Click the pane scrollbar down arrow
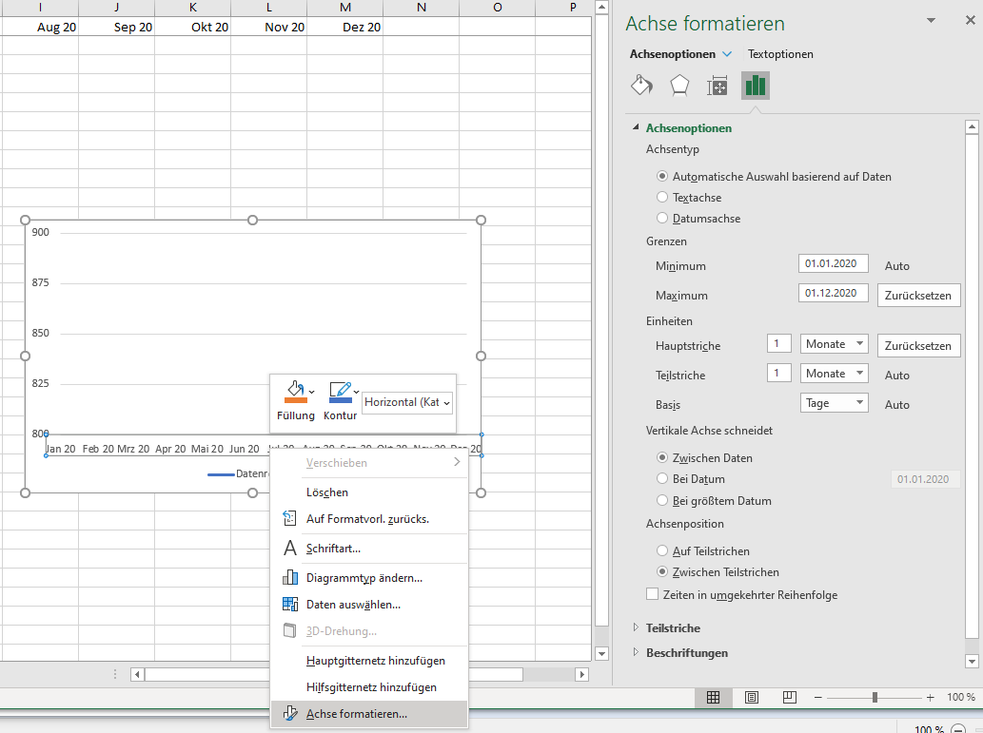The image size is (983, 733). (972, 661)
